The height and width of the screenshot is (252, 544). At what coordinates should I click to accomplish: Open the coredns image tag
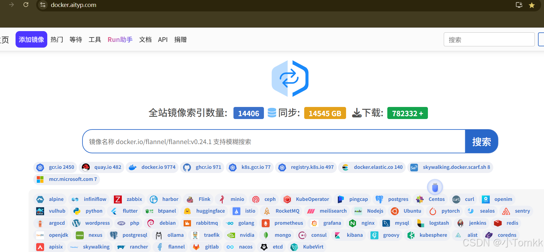tap(501, 235)
